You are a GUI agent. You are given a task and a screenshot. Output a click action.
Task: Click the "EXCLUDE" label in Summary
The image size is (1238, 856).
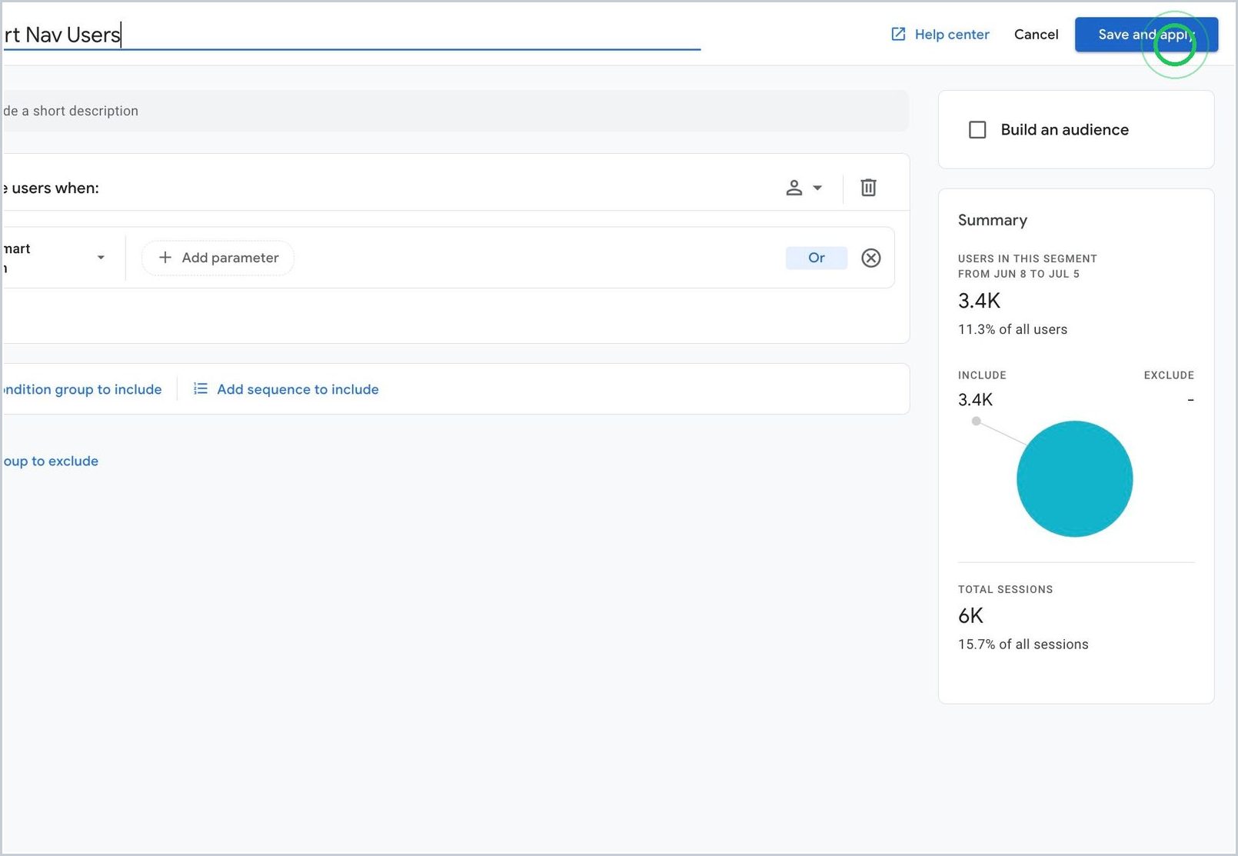[x=1169, y=375]
